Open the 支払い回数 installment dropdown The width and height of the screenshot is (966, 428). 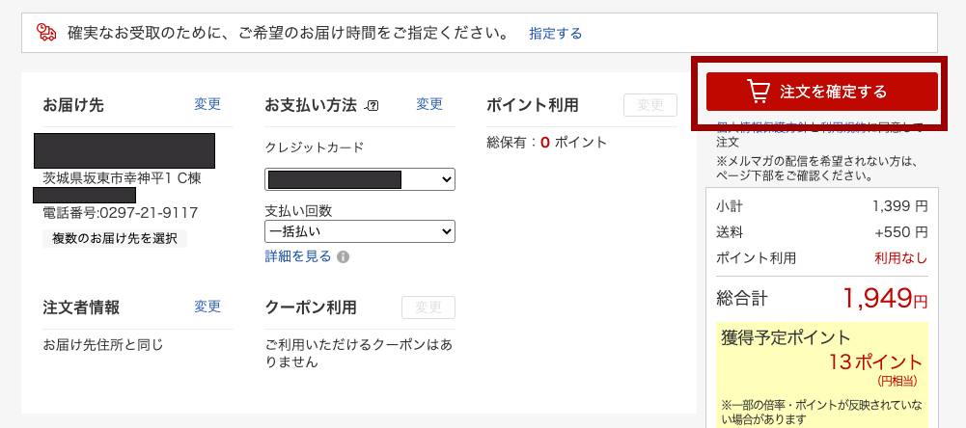click(x=360, y=231)
